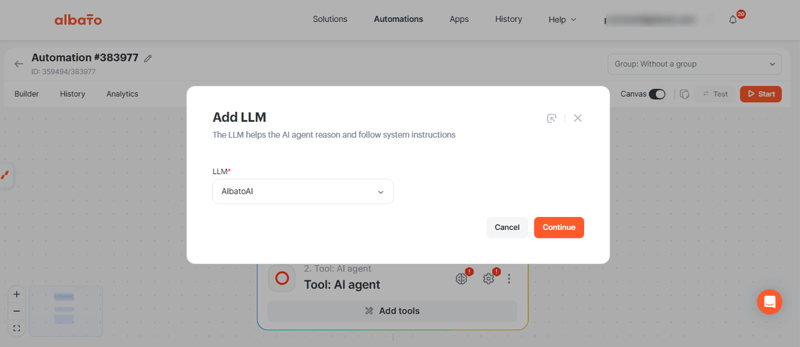The height and width of the screenshot is (347, 800).
Task: Click the pencil icon to rename automation
Action: (148, 58)
